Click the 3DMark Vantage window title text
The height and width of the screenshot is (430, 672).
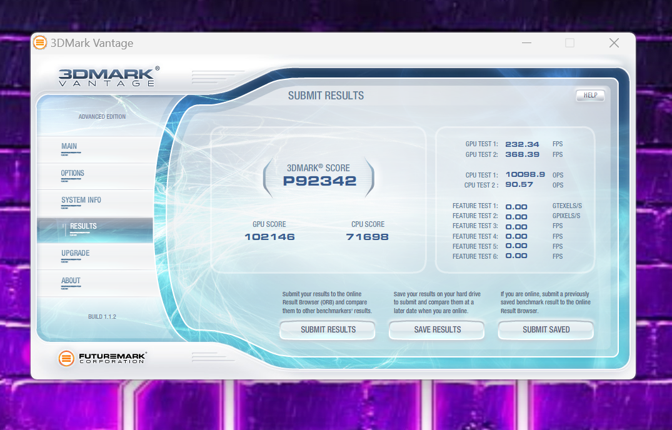click(92, 43)
